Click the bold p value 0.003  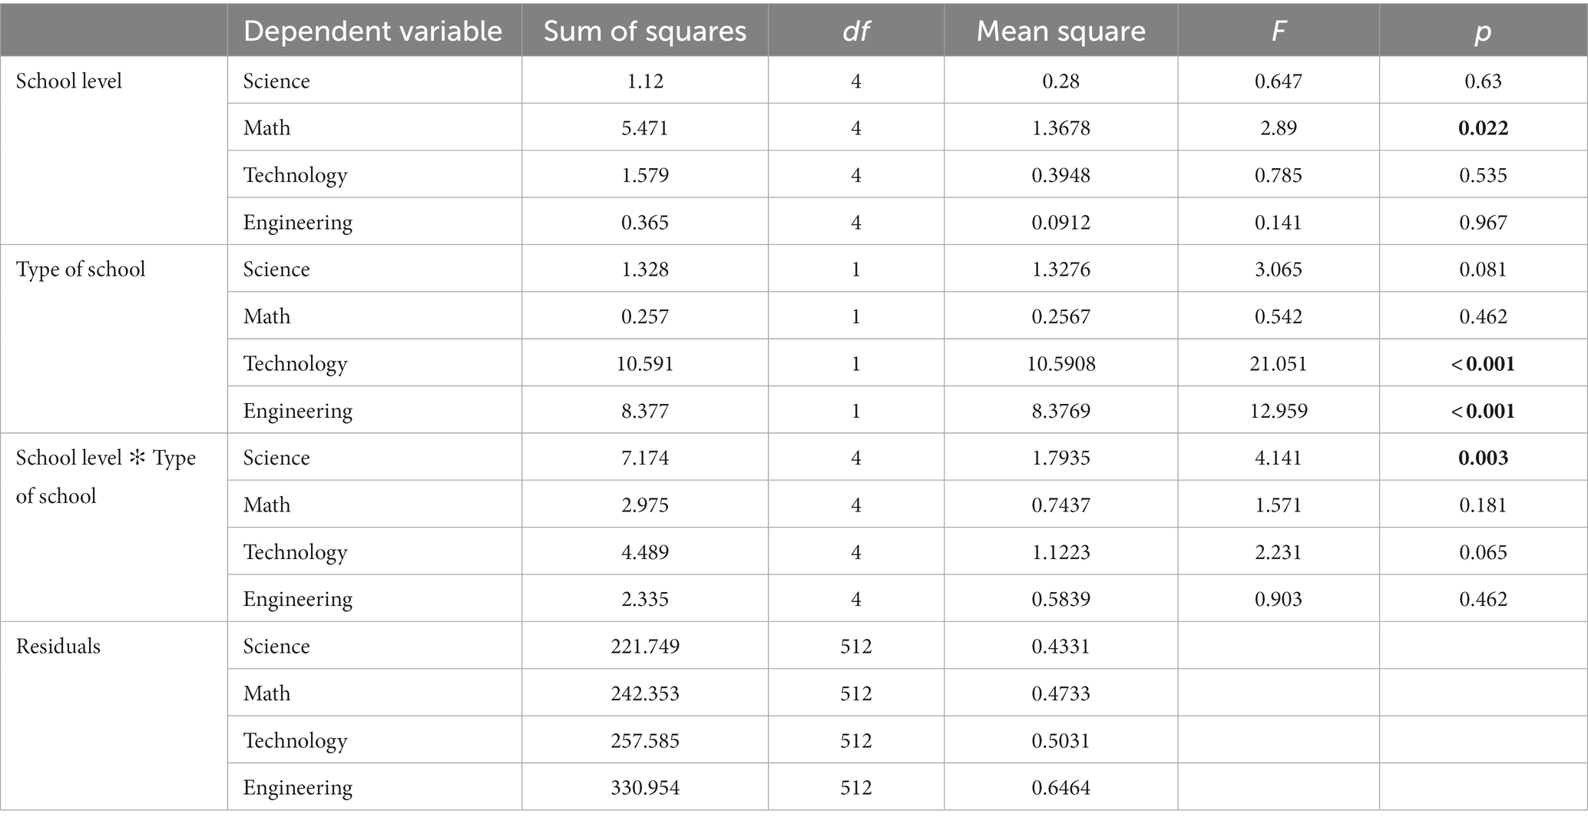pos(1483,458)
